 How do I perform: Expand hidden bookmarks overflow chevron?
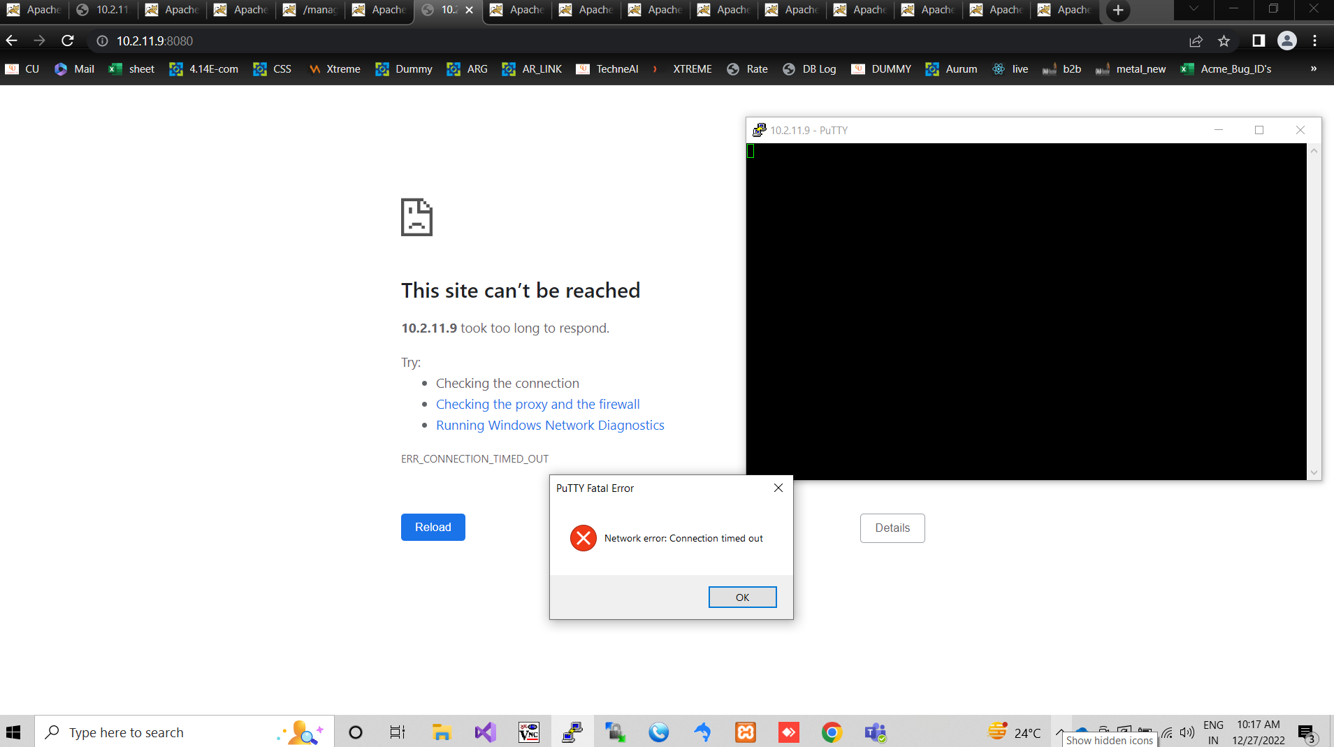(x=1314, y=68)
